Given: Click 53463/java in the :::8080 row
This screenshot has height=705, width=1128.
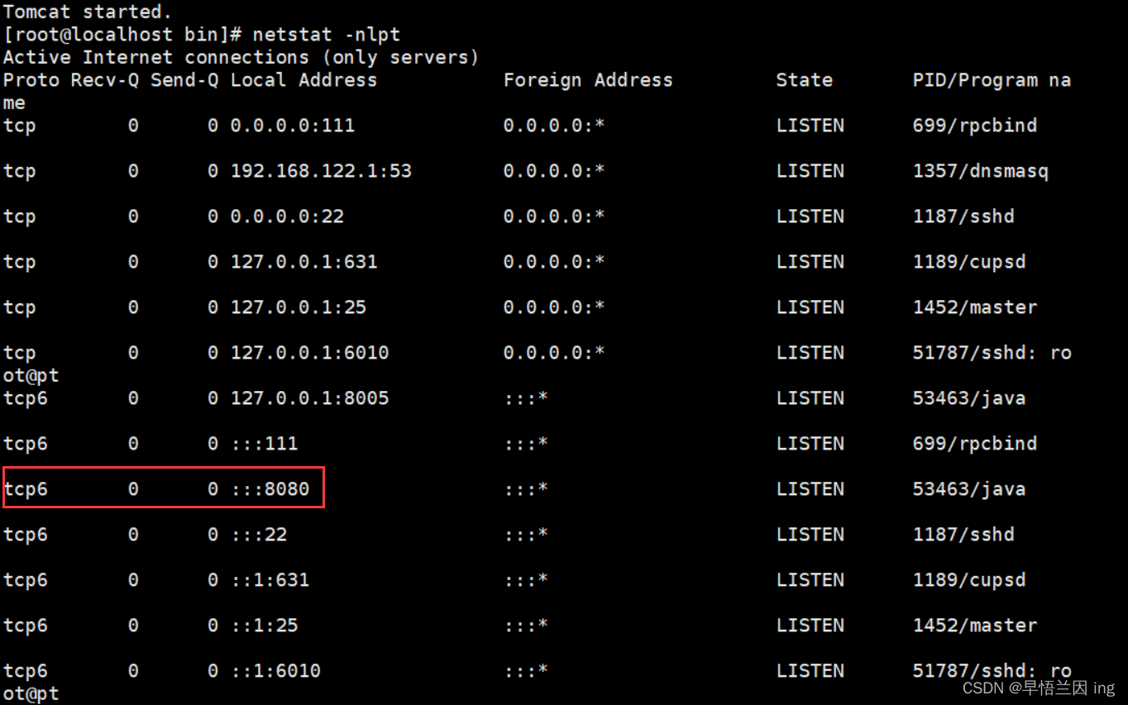Looking at the screenshot, I should click(x=968, y=489).
